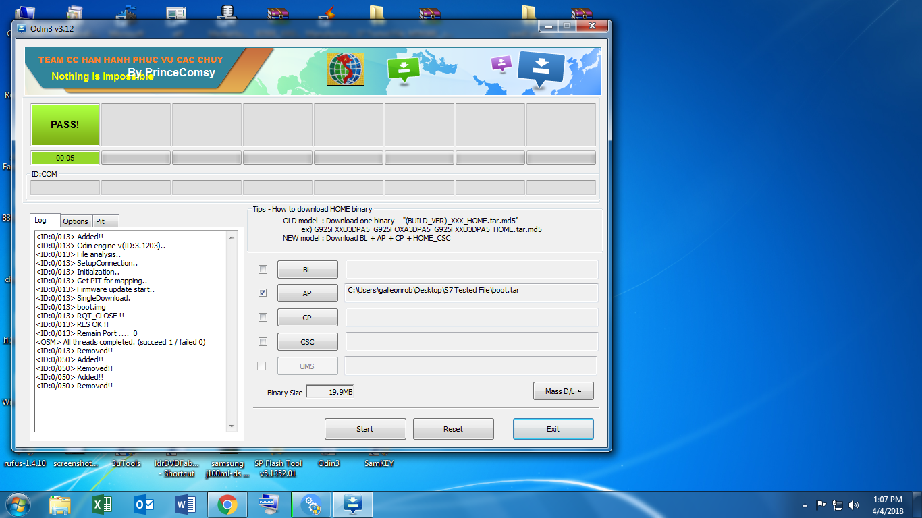922x518 pixels.
Task: Click the Exit button
Action: click(x=553, y=429)
